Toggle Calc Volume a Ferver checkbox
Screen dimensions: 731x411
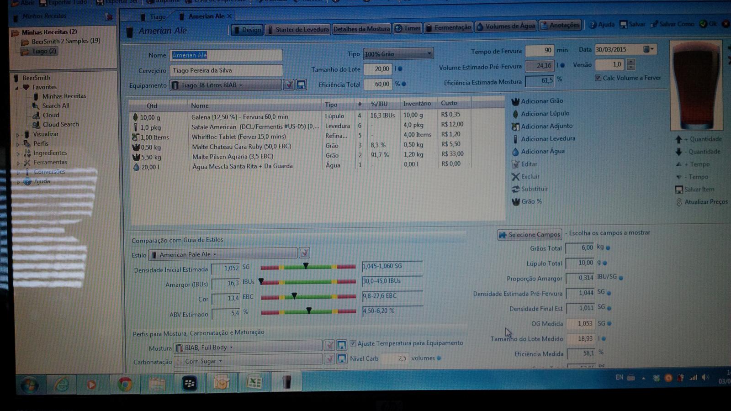pos(598,78)
